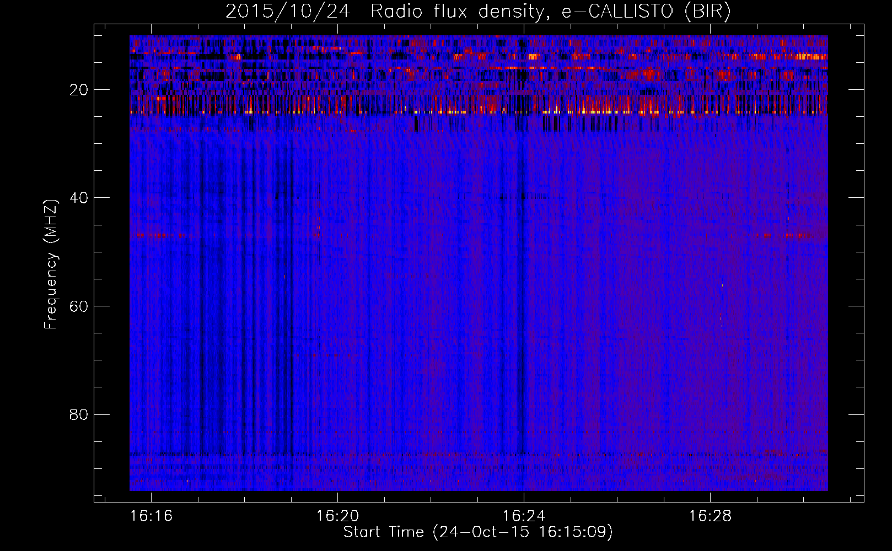Click the '60' frequency tick label
892x551 pixels.
click(x=79, y=306)
